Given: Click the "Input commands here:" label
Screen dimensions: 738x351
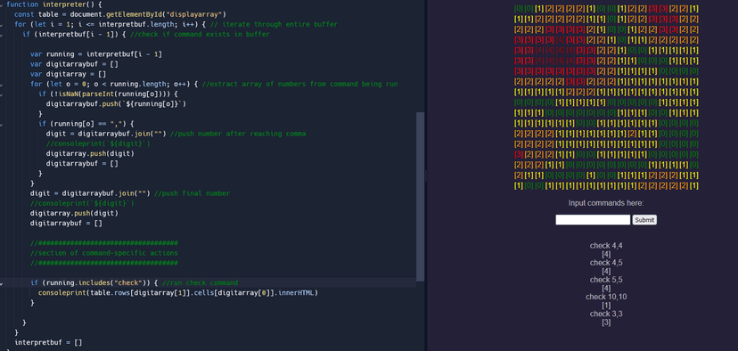Looking at the screenshot, I should [x=606, y=203].
